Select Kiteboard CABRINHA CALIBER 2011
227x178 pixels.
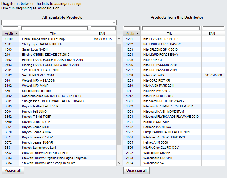tap(174, 106)
